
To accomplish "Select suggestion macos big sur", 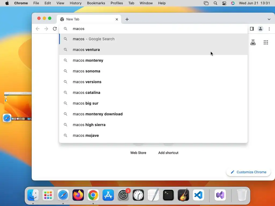I will (x=153, y=103).
